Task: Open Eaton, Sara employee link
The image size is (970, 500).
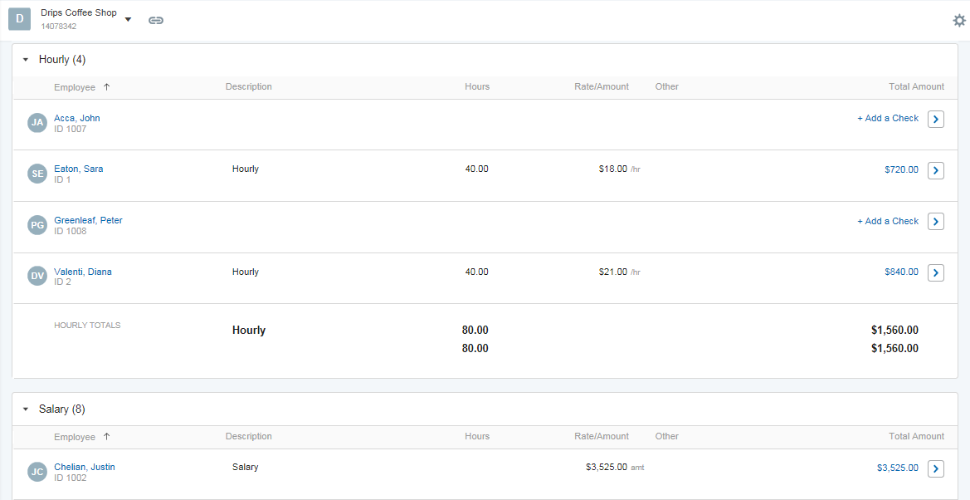Action: pyautogui.click(x=79, y=169)
